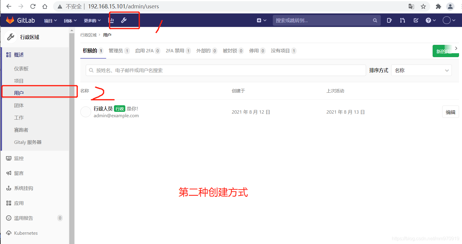Click the user search input field
This screenshot has height=244, width=462.
[x=226, y=70]
